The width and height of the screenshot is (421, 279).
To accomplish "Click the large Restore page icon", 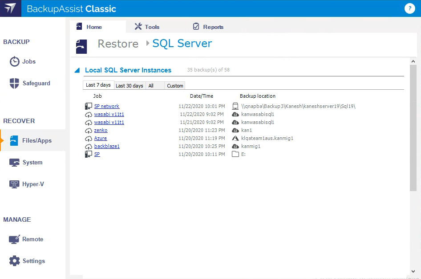I will [x=81, y=46].
